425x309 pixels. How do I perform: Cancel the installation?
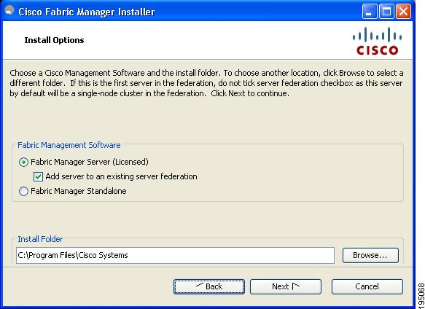[367, 287]
